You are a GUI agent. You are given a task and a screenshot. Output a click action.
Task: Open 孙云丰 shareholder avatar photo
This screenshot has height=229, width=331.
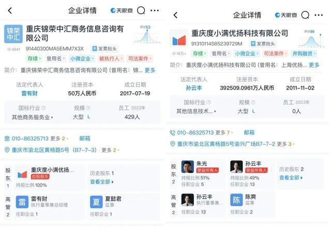[x=236, y=167]
